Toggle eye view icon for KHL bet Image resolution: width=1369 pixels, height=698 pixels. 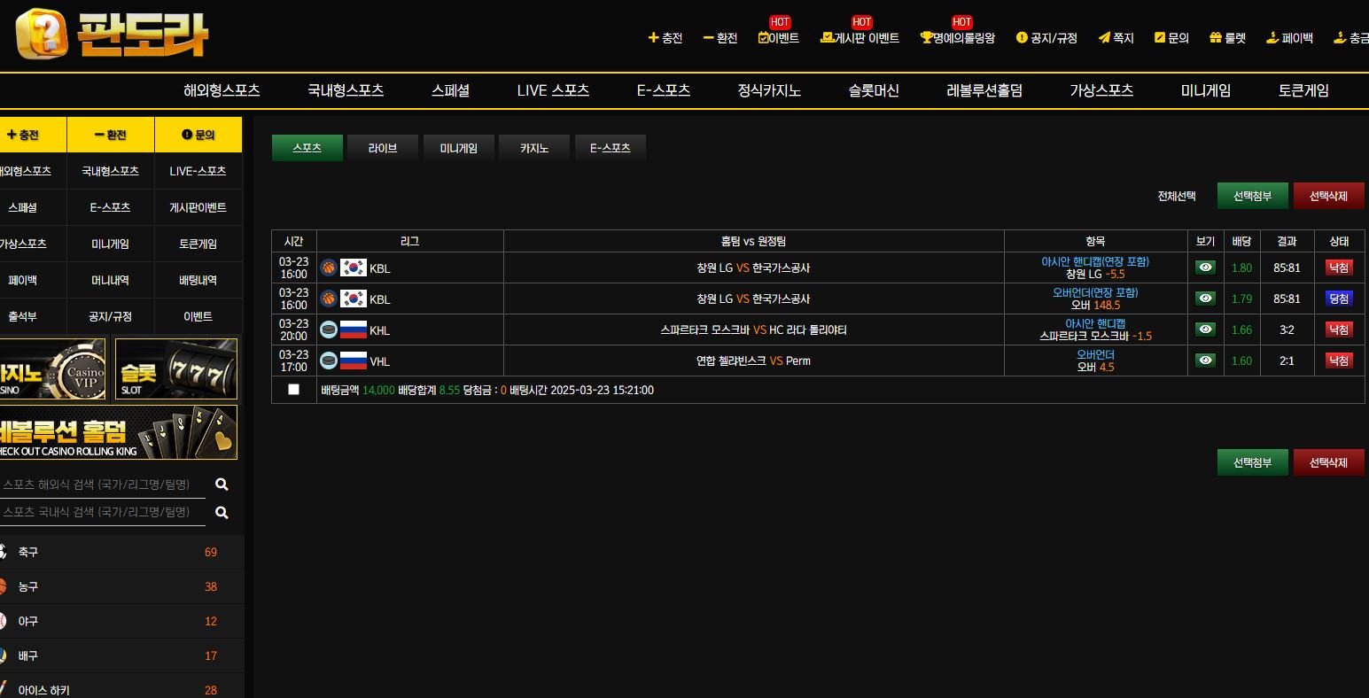1205,330
